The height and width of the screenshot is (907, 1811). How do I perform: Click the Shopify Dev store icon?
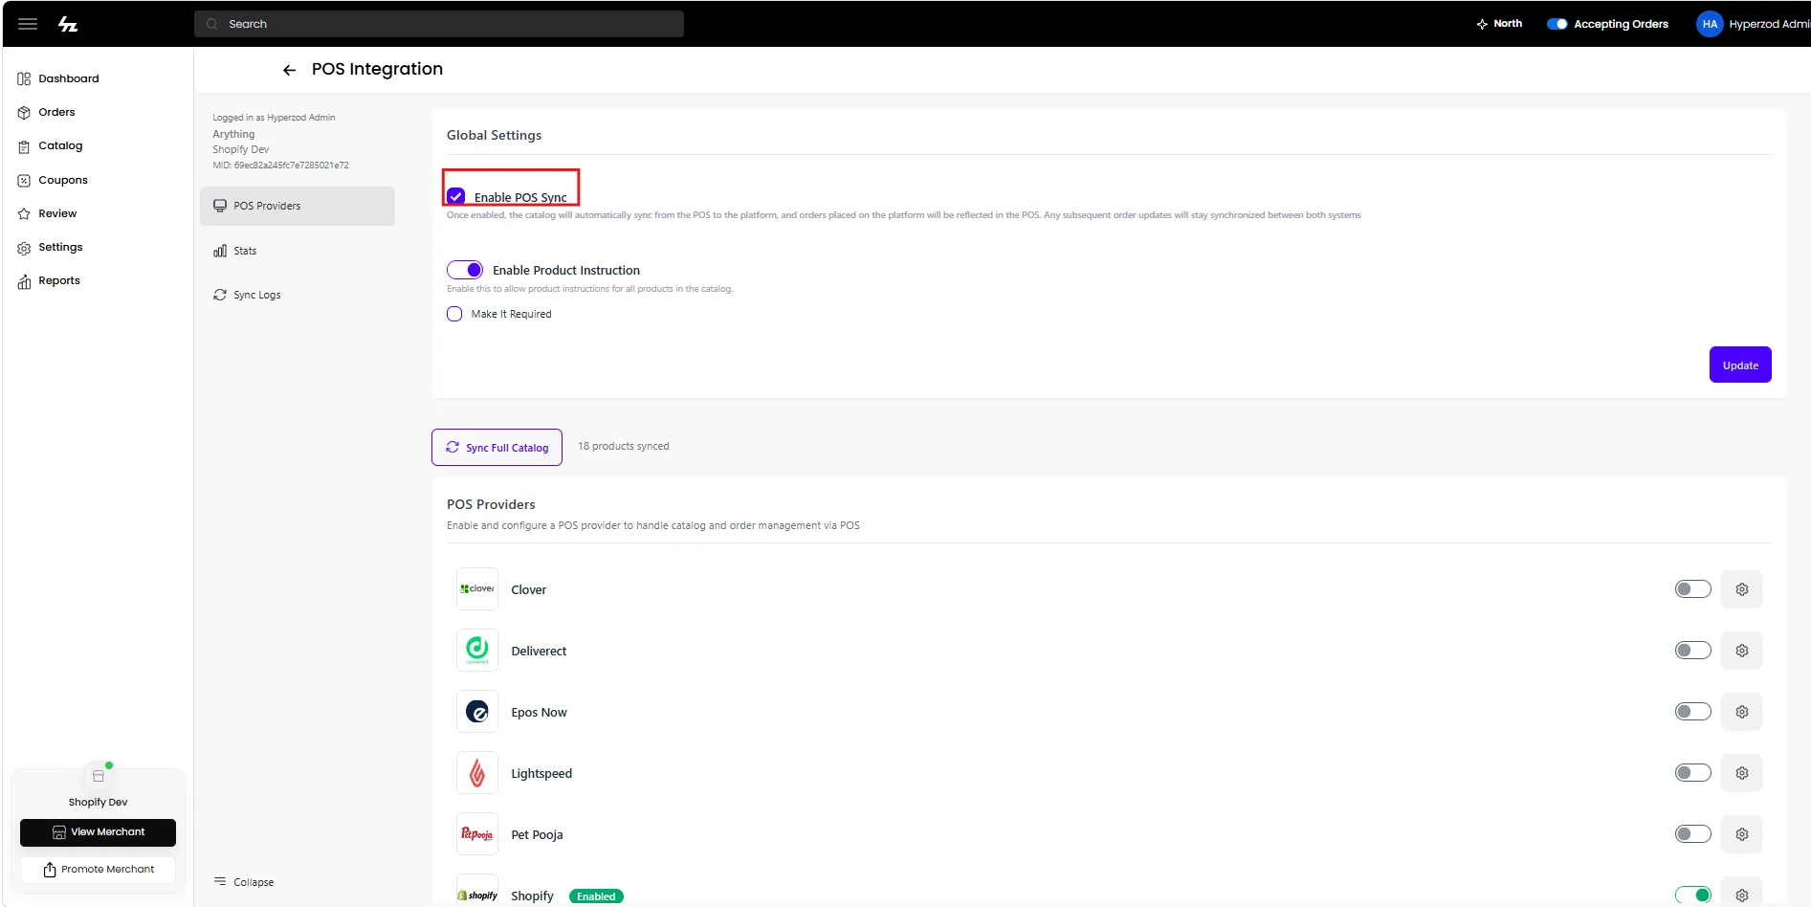coord(98,776)
